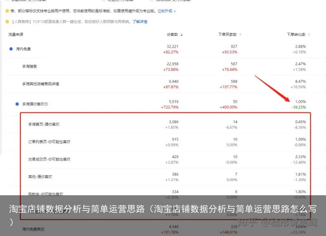Sort table by 下单买家数 arrow icon

tap(240, 34)
